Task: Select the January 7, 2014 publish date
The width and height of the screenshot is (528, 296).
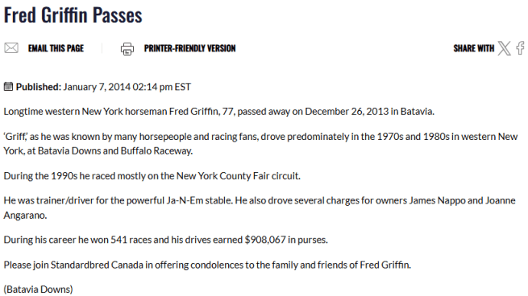Action: (97, 87)
